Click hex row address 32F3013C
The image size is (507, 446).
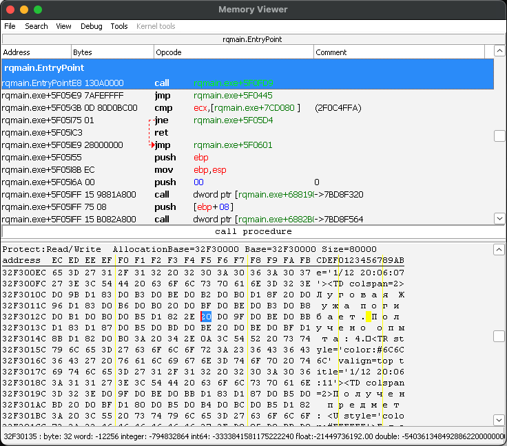[x=24, y=328]
